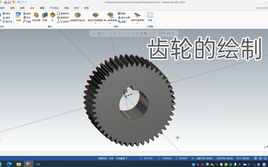Screen dimensions: 268x167
Task: Switch to the 建模 ribbon tab
Action: click(42, 8)
